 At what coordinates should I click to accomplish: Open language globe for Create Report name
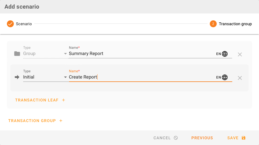click(x=225, y=77)
